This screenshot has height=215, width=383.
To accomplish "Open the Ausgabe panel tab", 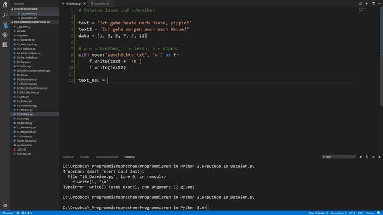I will click(84, 157).
